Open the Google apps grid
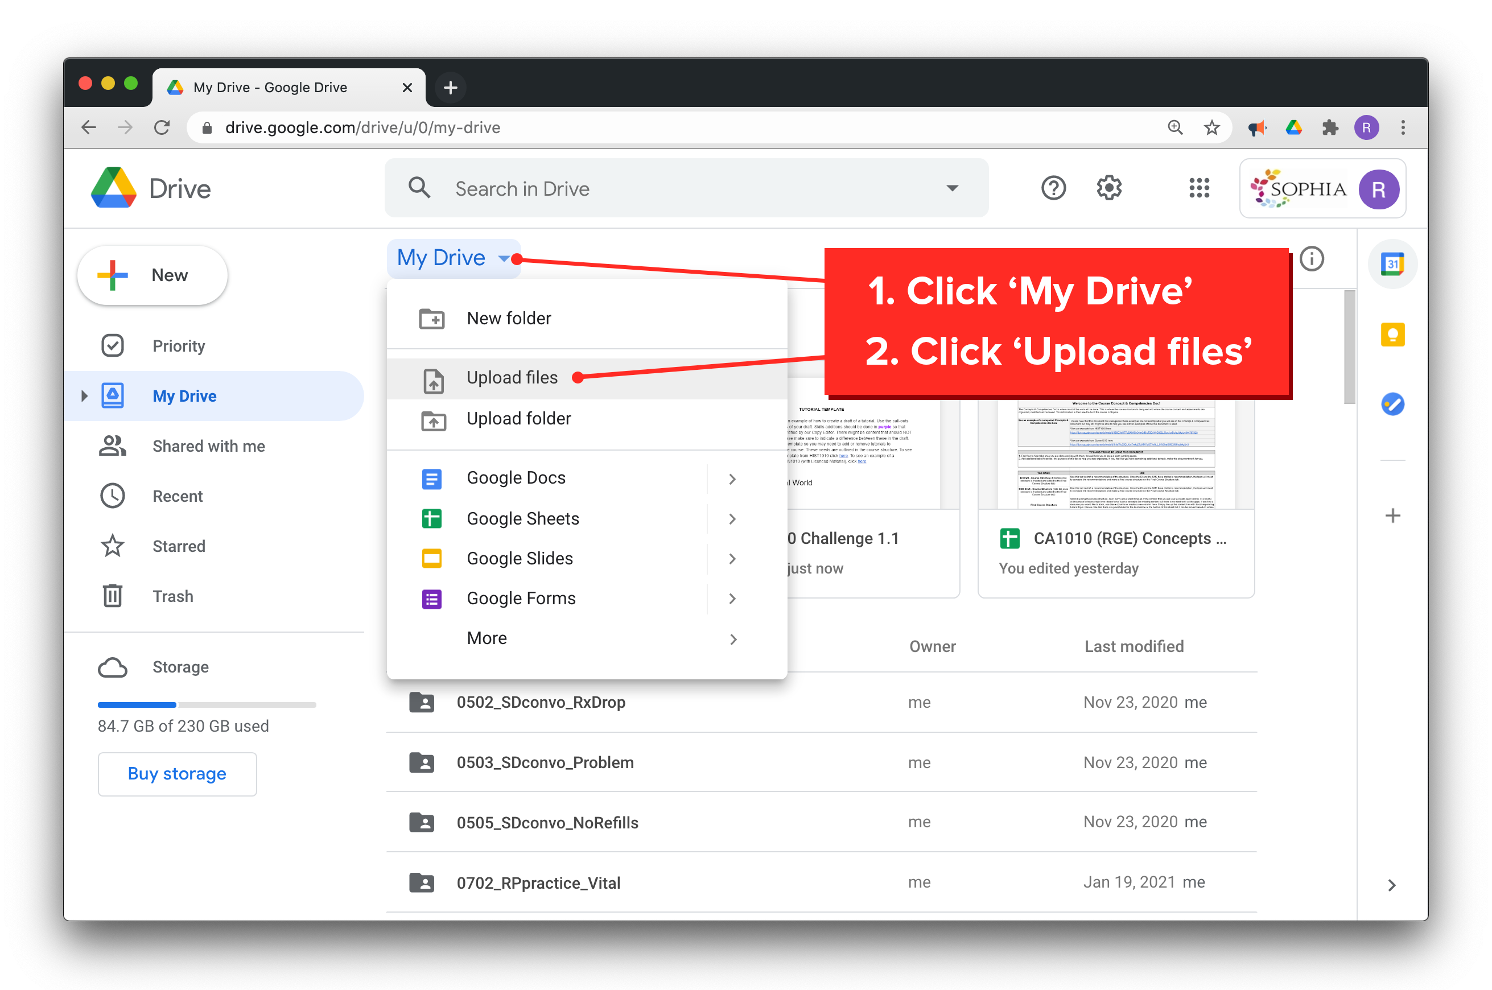 point(1198,188)
